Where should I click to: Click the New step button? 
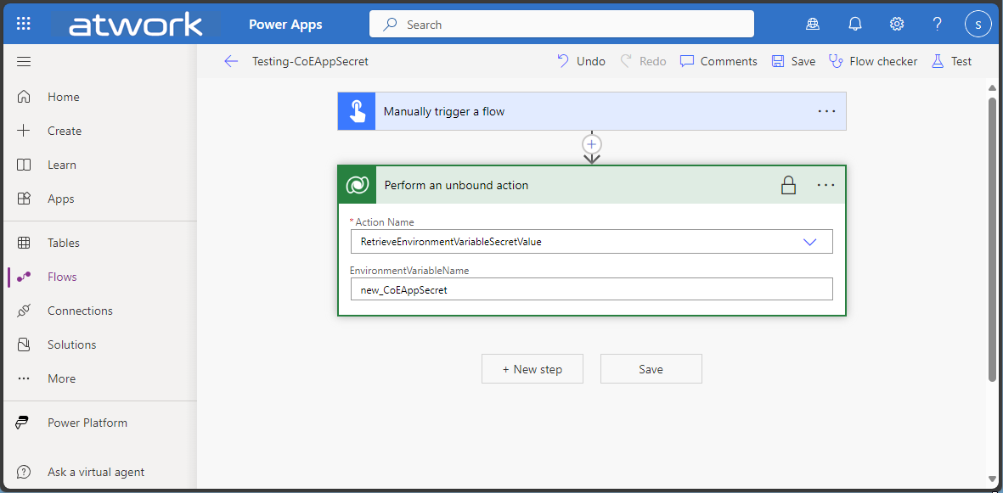pyautogui.click(x=532, y=369)
